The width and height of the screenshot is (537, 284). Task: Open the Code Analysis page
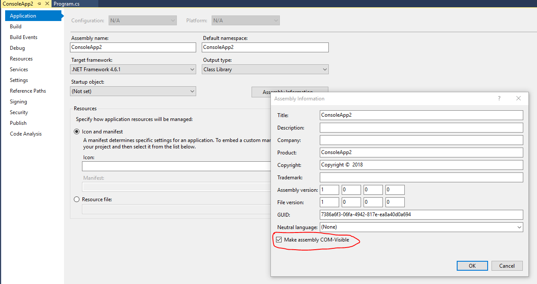click(26, 134)
